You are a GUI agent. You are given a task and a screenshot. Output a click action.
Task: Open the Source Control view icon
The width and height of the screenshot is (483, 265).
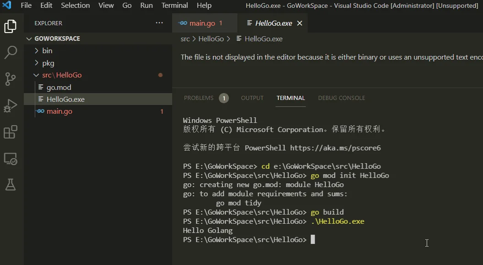pos(10,79)
